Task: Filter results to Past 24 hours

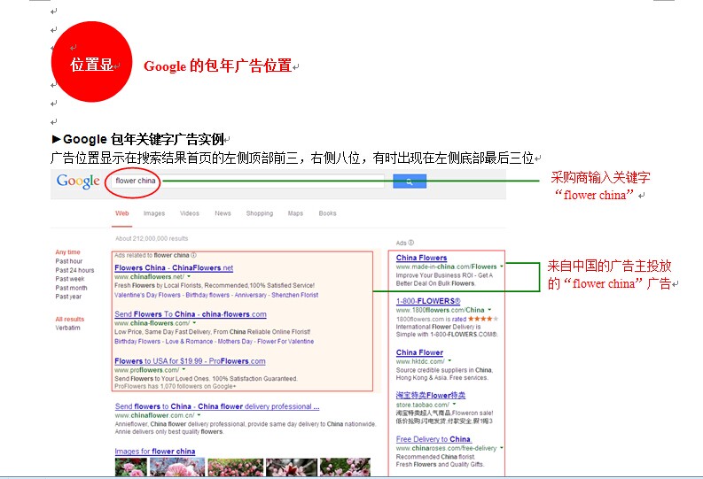Action: click(x=74, y=270)
